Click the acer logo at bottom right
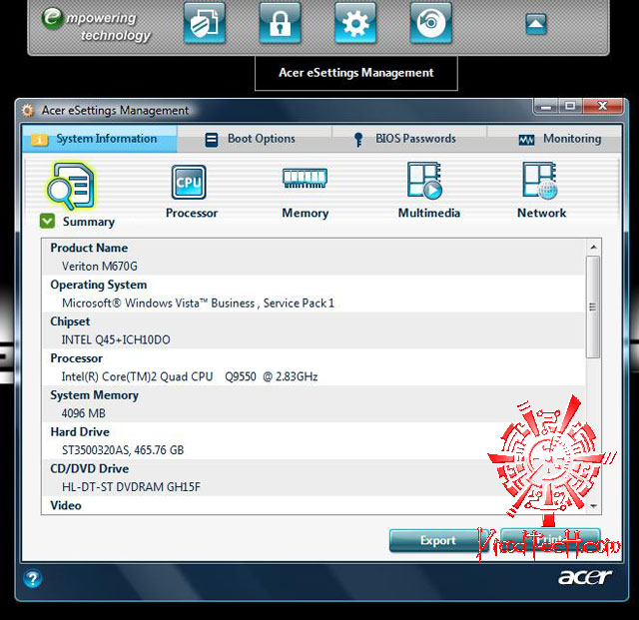 585,577
